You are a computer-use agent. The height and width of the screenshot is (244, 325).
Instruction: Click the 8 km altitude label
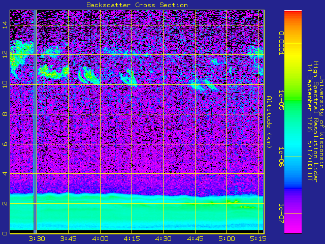point(5,114)
